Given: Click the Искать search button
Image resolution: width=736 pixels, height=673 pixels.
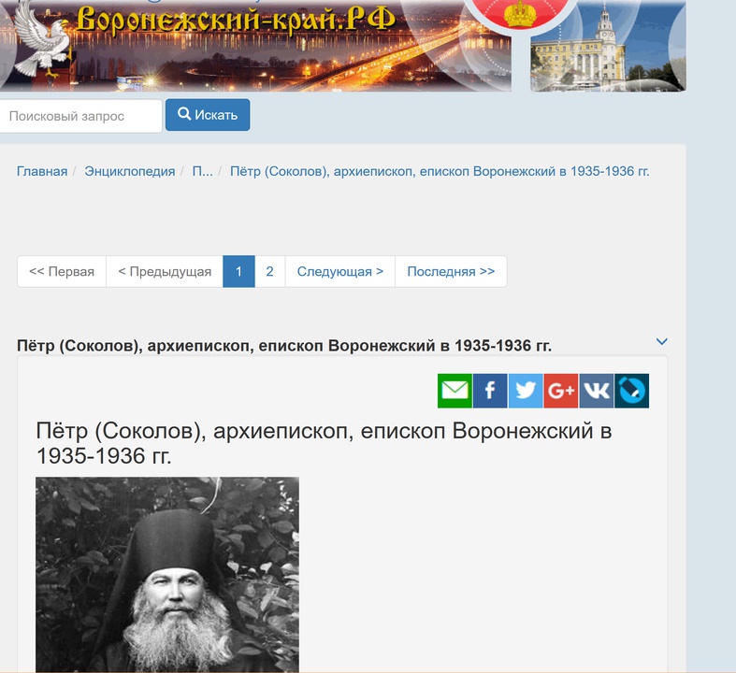Looking at the screenshot, I should (208, 115).
